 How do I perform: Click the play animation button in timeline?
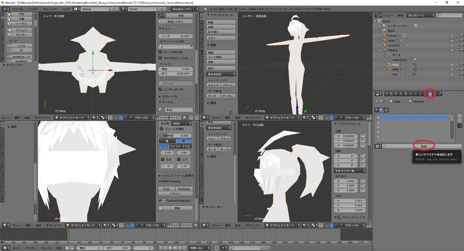click(175, 248)
